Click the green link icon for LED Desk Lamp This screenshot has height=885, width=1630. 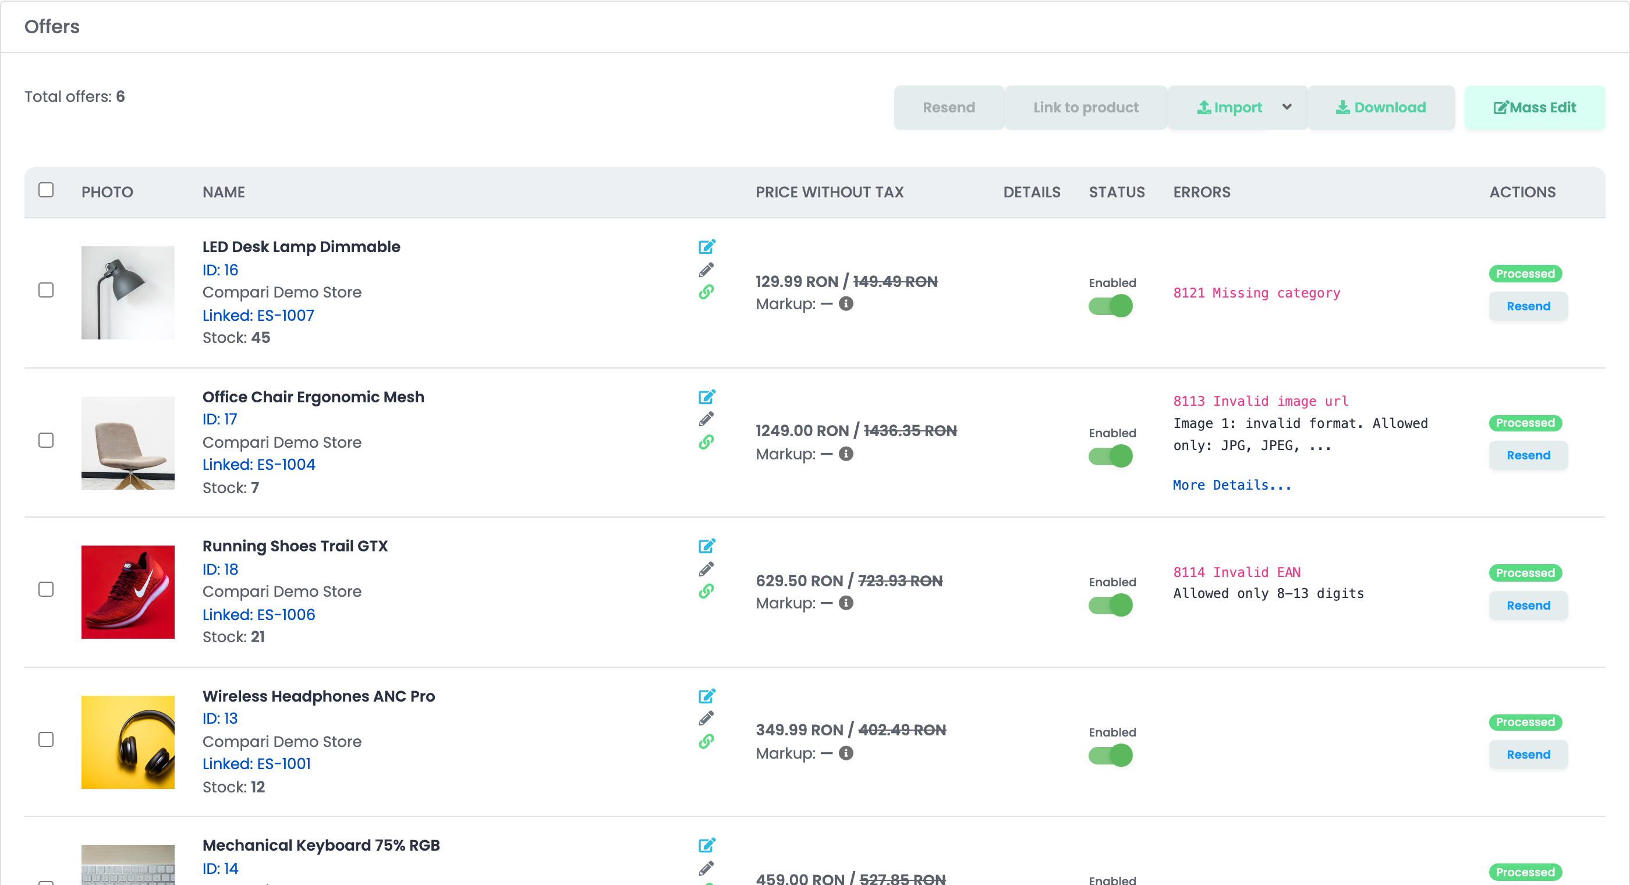click(x=706, y=292)
